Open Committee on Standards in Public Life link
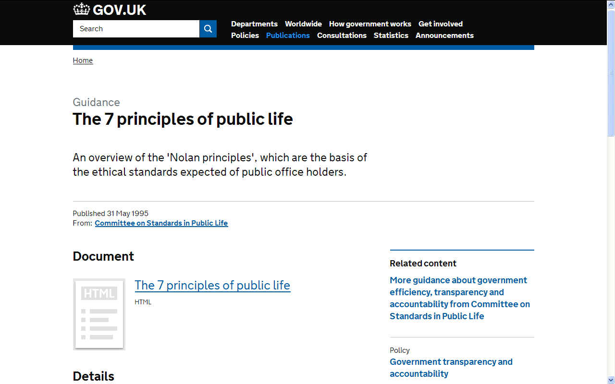 (x=161, y=223)
